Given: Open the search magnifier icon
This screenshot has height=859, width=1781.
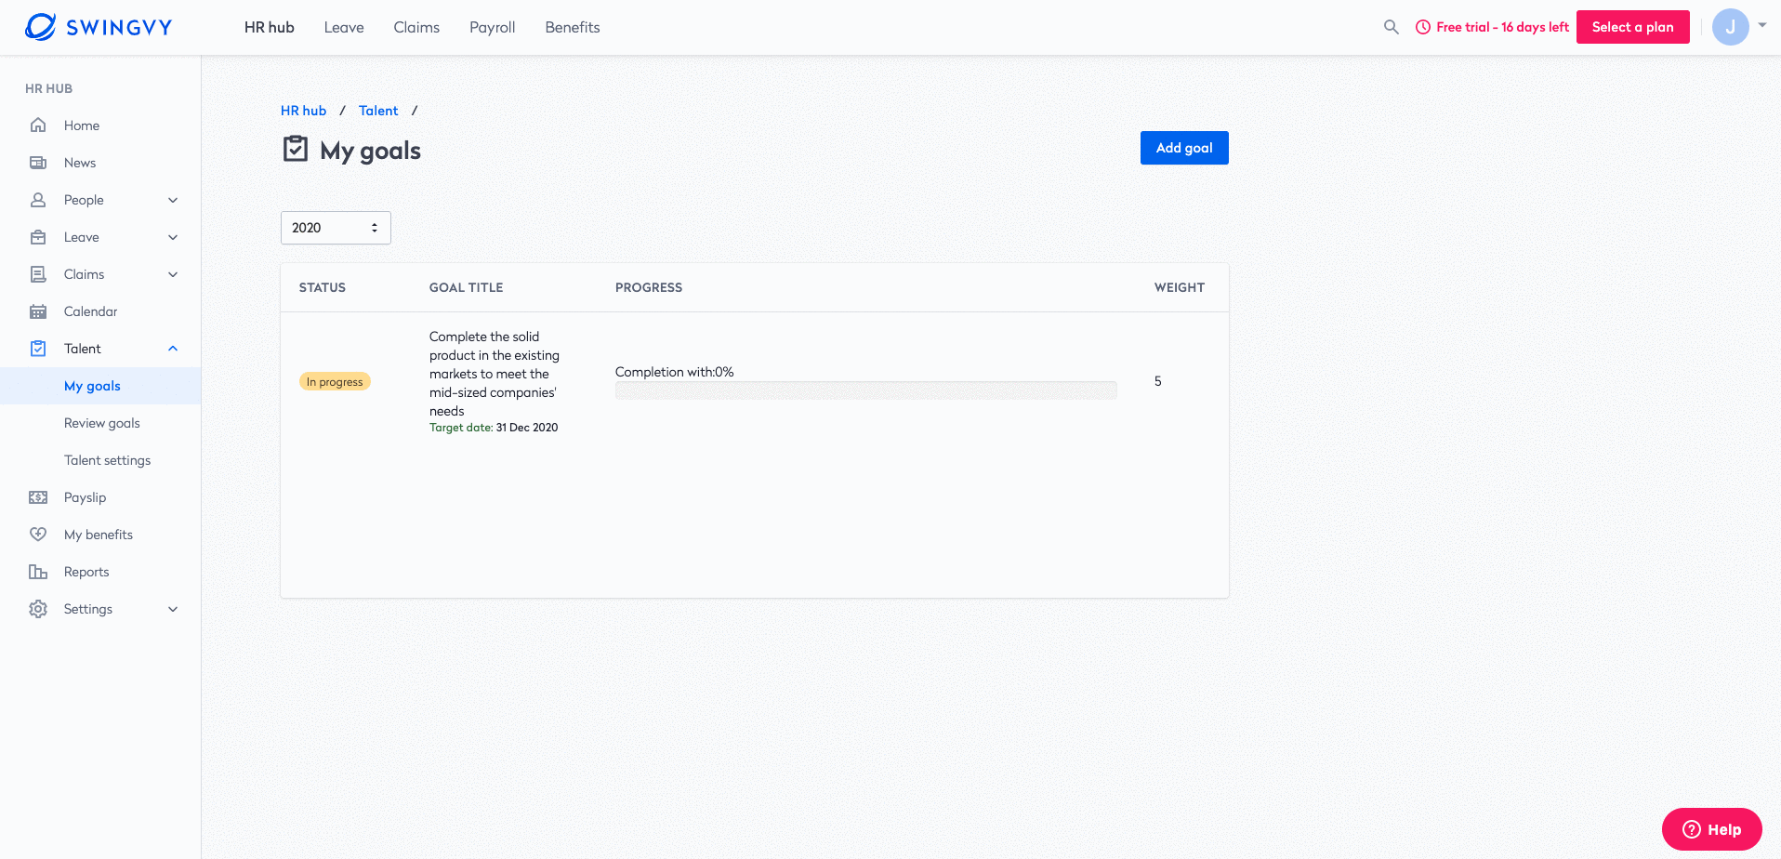Looking at the screenshot, I should coord(1392,27).
